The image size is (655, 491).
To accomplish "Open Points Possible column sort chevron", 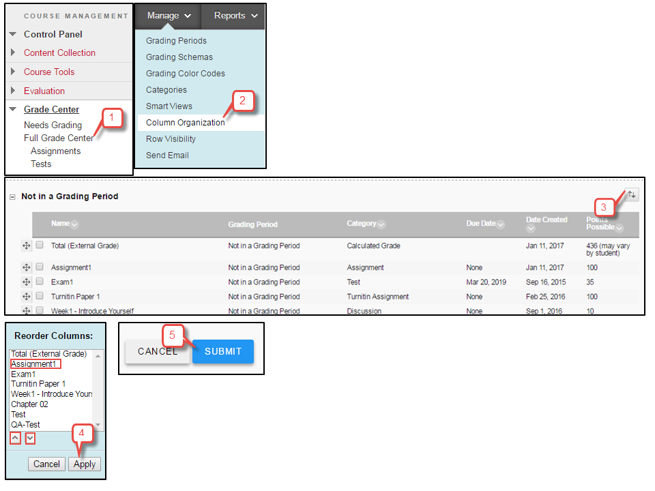I will pos(619,228).
